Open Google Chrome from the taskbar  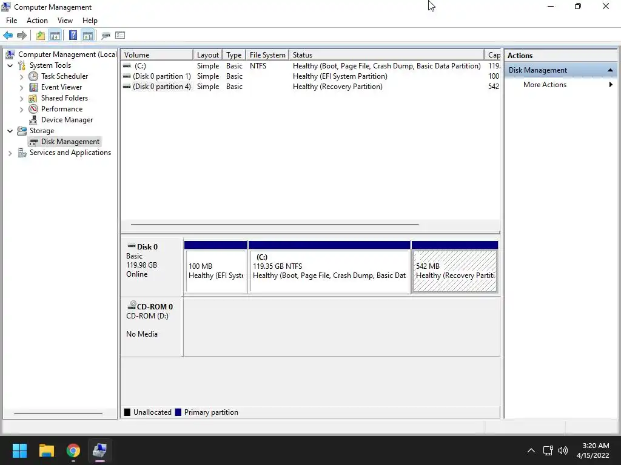(x=73, y=450)
